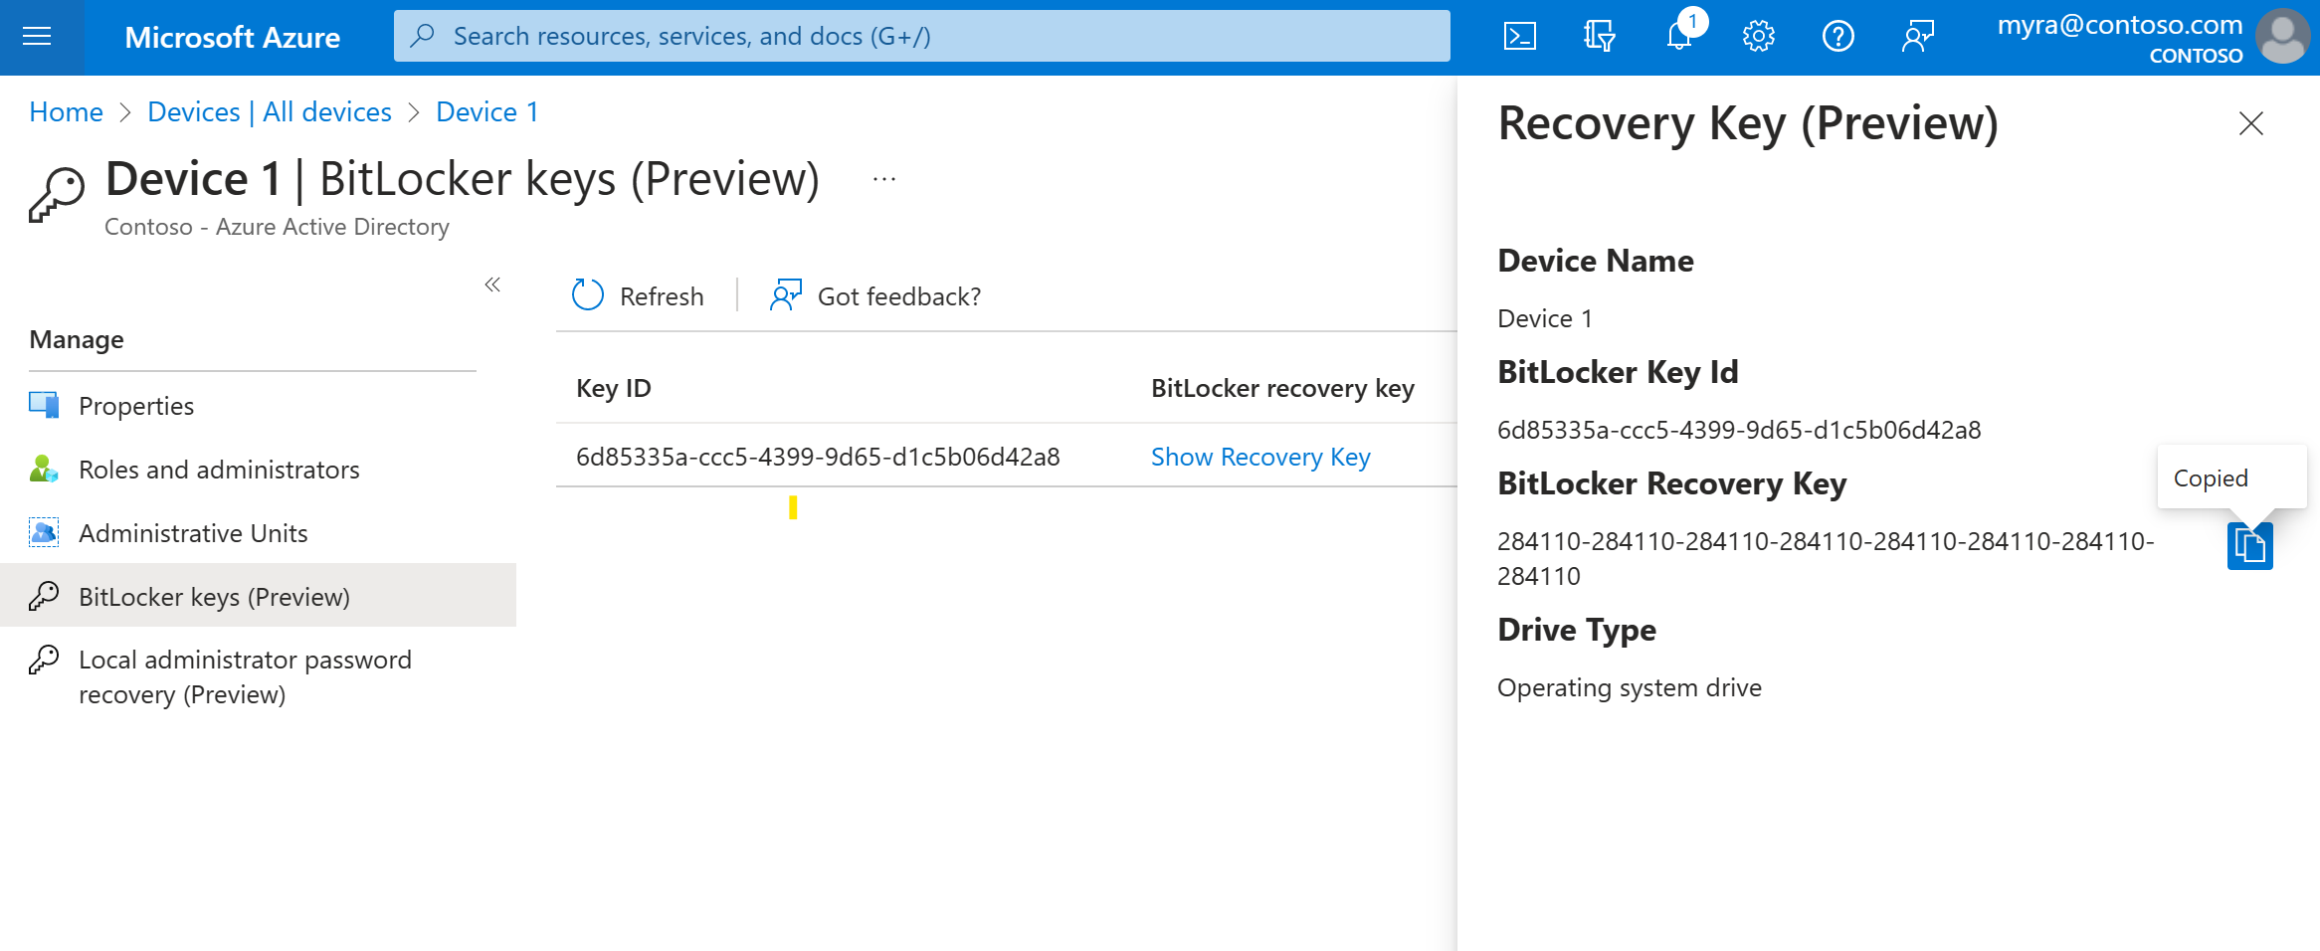2320x951 pixels.
Task: Open the Help question mark menu
Action: coord(1837,36)
